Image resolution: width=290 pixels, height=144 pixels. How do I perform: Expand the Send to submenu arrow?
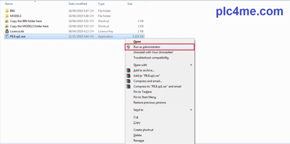pyautogui.click(x=191, y=110)
